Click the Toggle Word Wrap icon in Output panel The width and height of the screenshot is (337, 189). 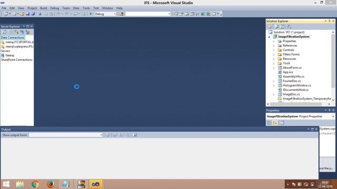pos(135,135)
